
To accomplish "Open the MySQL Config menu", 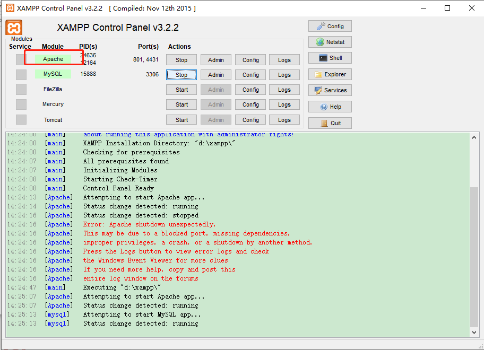I will click(250, 75).
